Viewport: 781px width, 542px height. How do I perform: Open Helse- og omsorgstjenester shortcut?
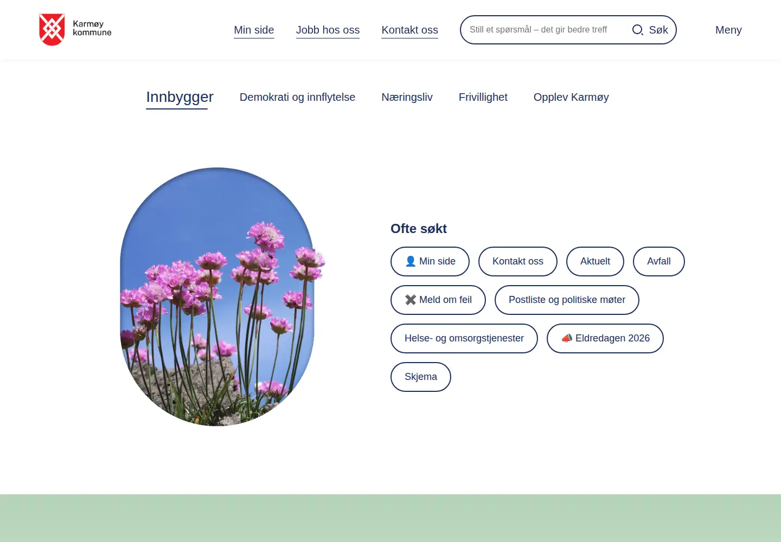(x=464, y=338)
